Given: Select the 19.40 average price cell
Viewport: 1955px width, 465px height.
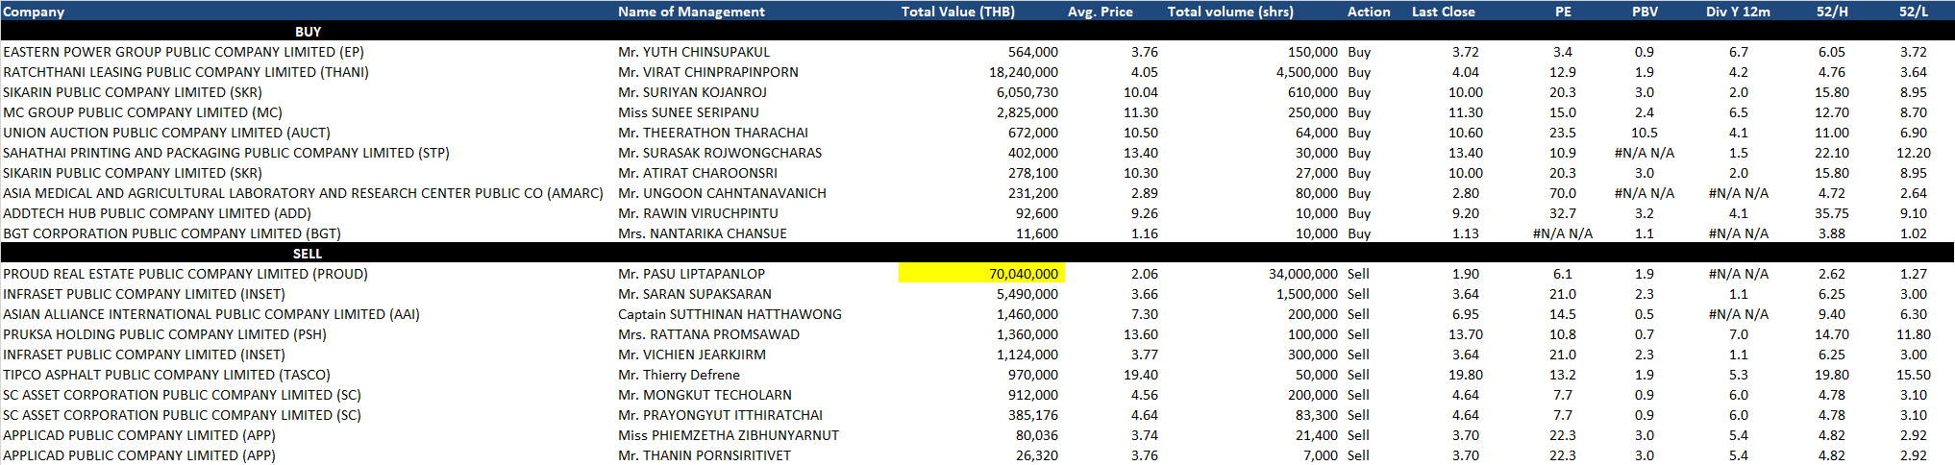Looking at the screenshot, I should click(x=1141, y=375).
